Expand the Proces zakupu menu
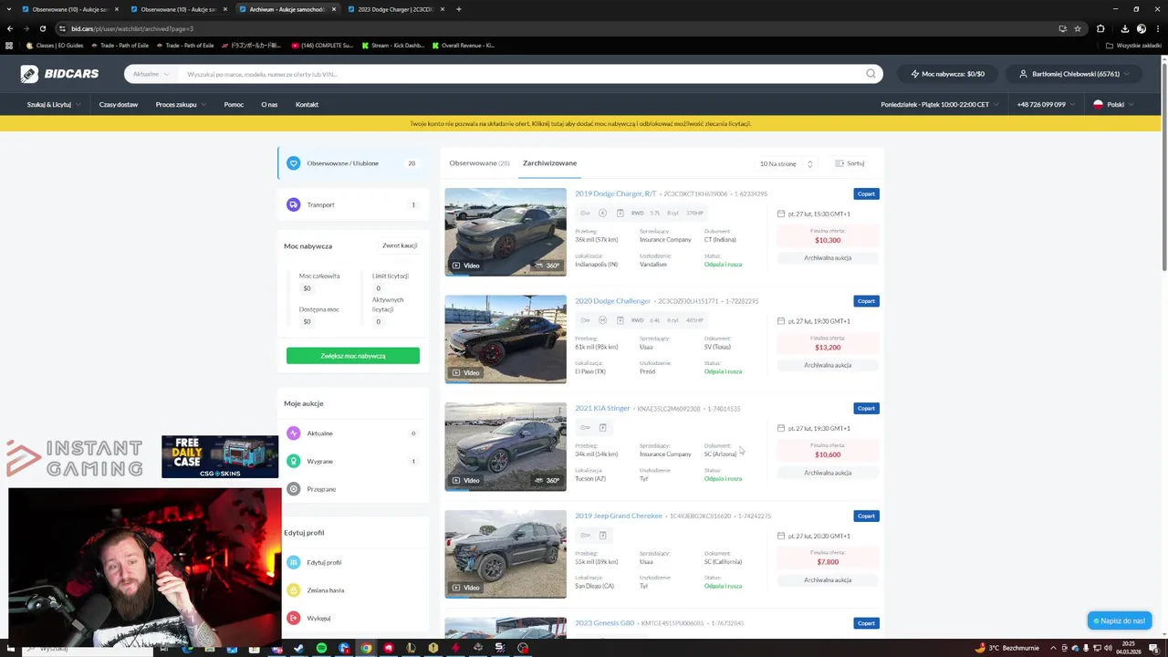This screenshot has height=657, width=1168. point(181,105)
